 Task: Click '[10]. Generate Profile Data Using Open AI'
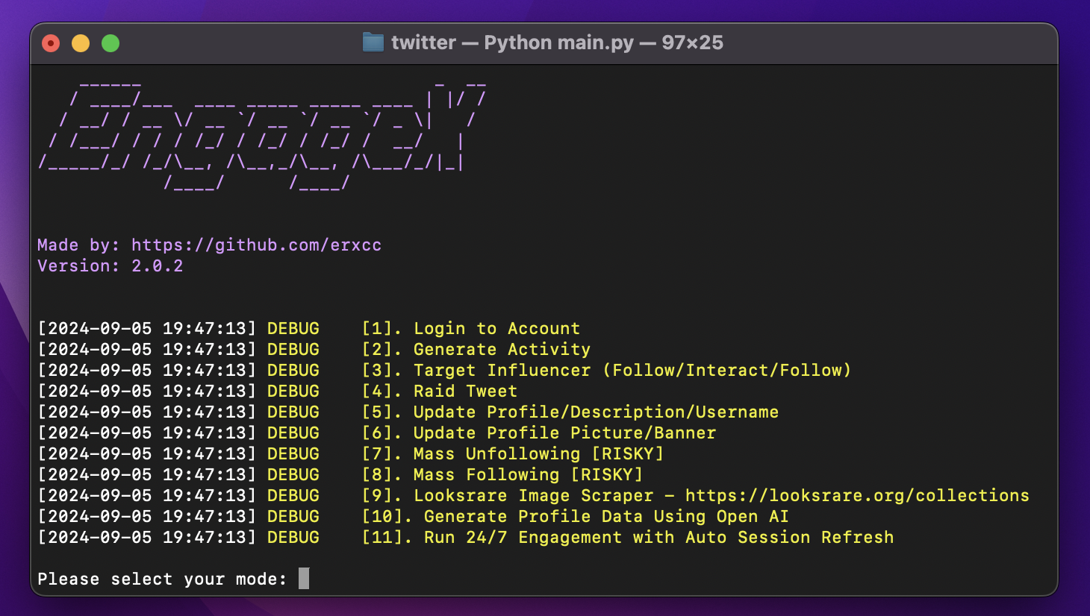[x=576, y=516]
